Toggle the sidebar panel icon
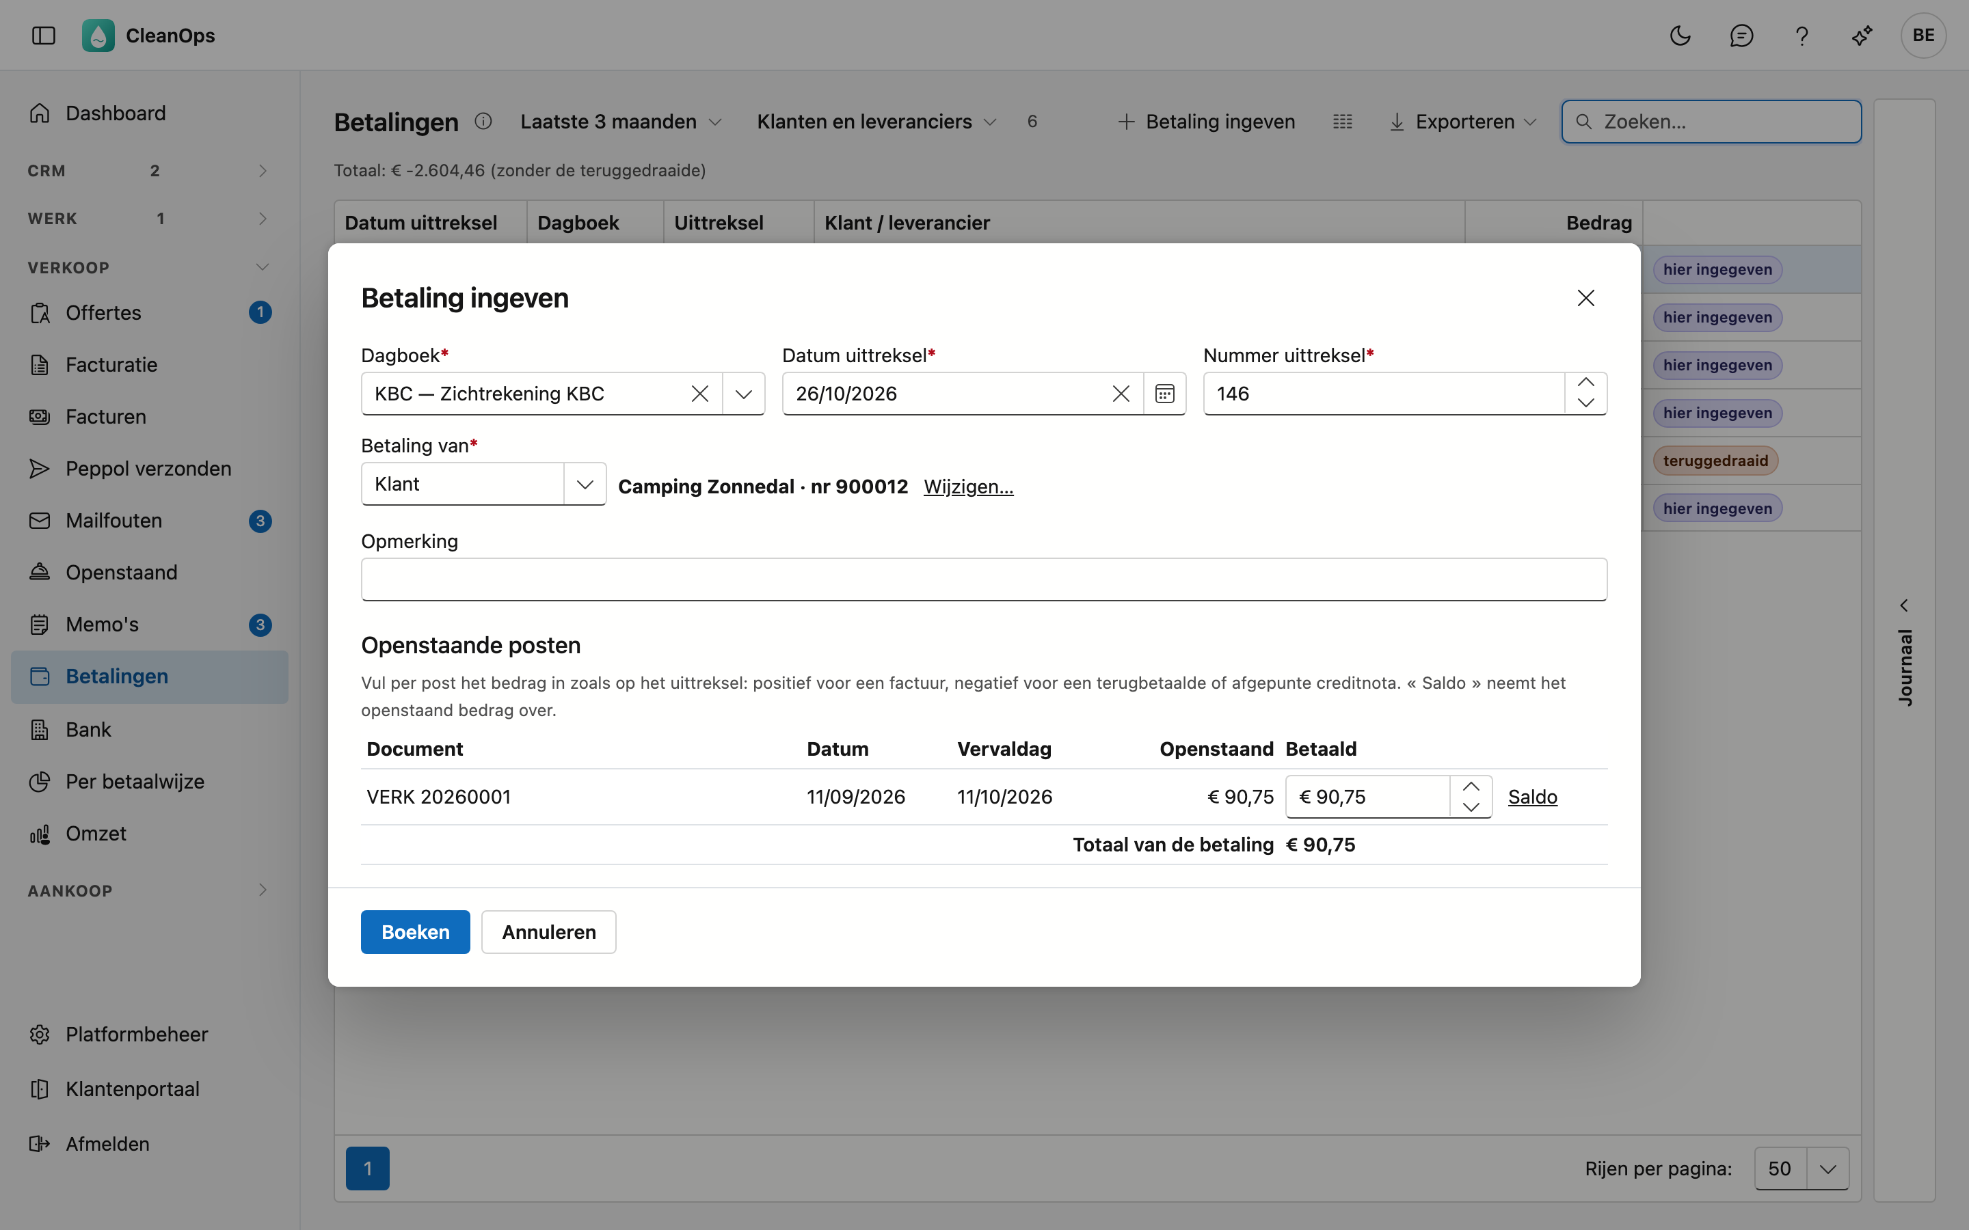Viewport: 1969px width, 1230px height. pos(43,35)
